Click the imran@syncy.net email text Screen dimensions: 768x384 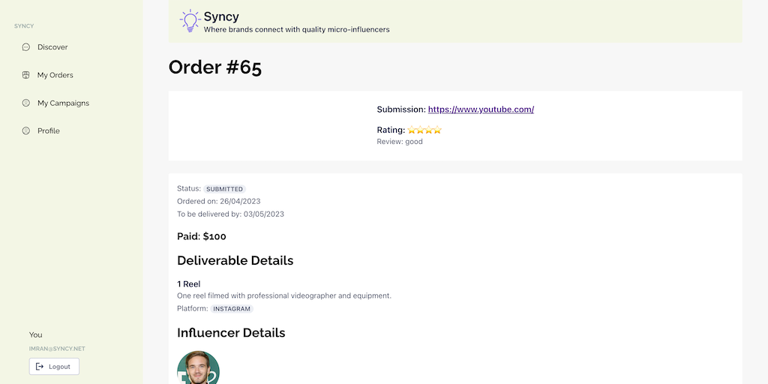58,349
